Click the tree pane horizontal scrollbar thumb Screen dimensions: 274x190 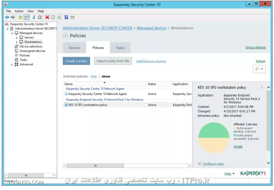[x=26, y=175]
